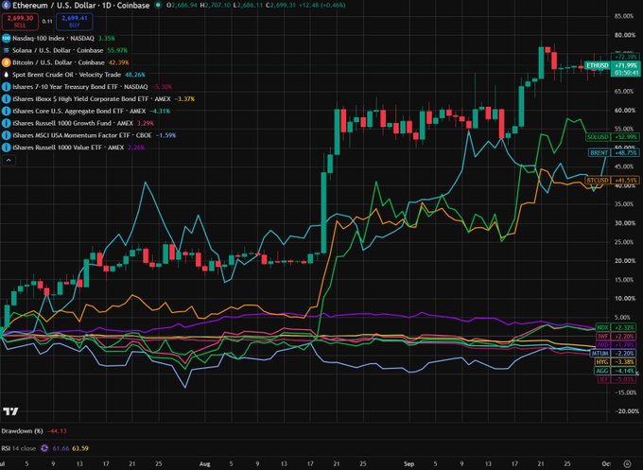This screenshot has width=643, height=470.
Task: Click the ETHUSD price scale label
Action: (598, 65)
